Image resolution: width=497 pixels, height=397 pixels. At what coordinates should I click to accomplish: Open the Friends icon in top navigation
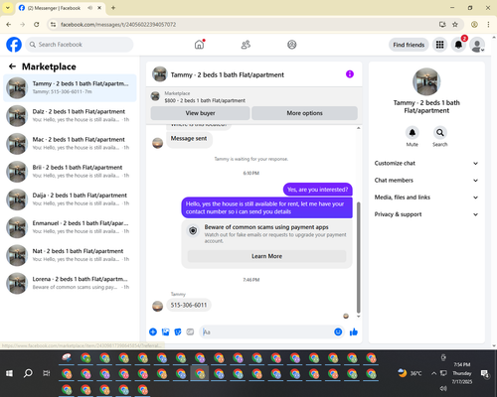(x=246, y=45)
